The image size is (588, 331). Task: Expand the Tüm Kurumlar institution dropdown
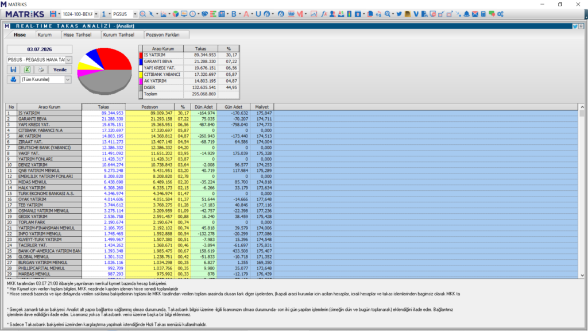pyautogui.click(x=68, y=79)
